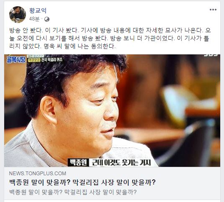Click the post body text starting 방송 안 봤다
224x202 pixels.
[110, 38]
